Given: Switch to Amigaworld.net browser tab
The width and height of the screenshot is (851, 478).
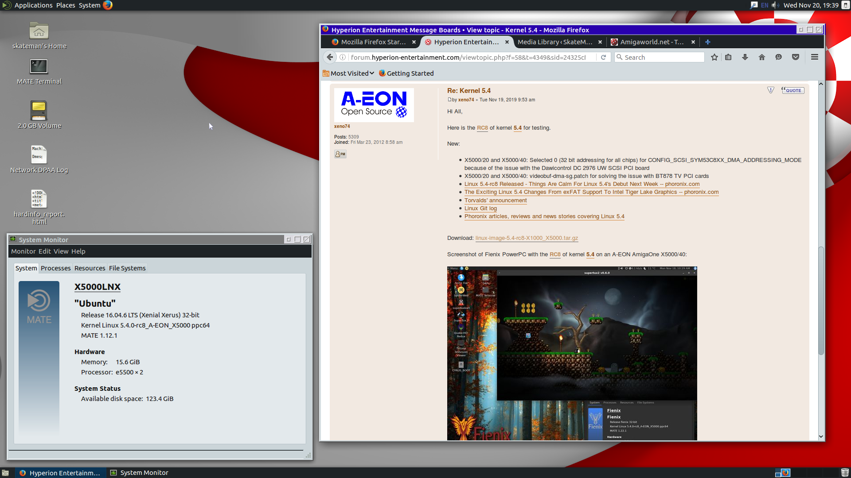Looking at the screenshot, I should click(652, 42).
